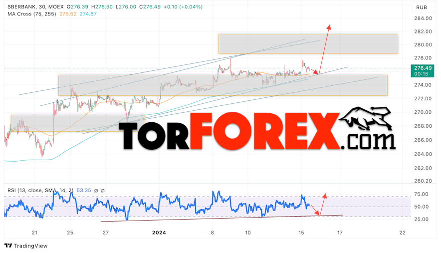This screenshot has width=441, height=253.
Task: Click the 284.00 price axis label
Action: [x=423, y=18]
